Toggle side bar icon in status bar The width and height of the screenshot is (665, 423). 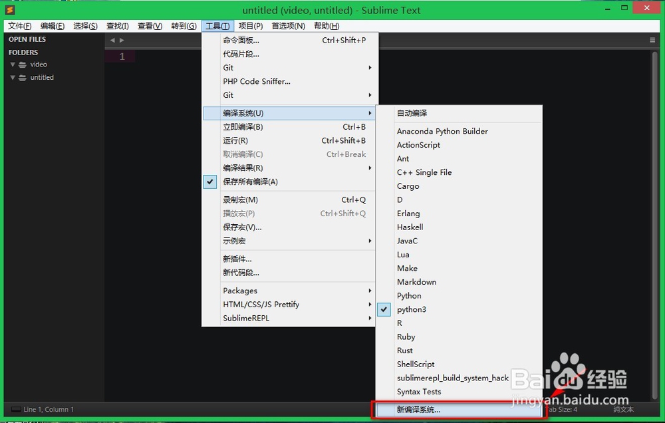(16, 410)
